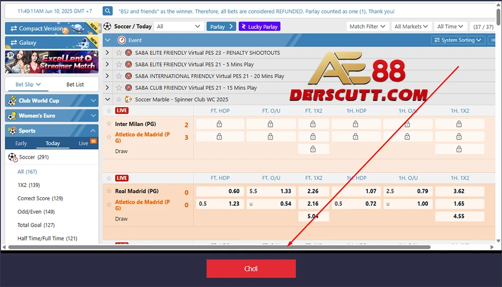Switch to Compact Version
The height and width of the screenshot is (287, 502).
52,28
